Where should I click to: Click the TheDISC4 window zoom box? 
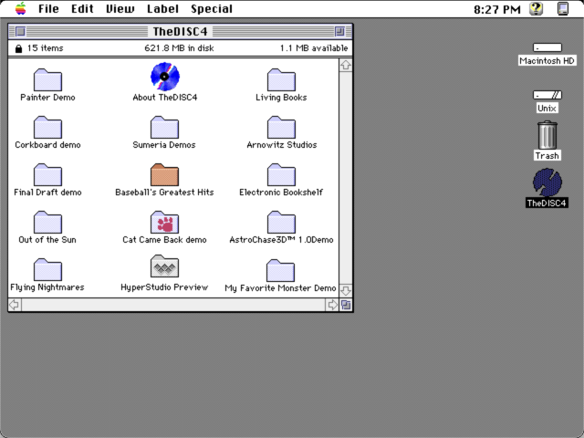pyautogui.click(x=339, y=32)
